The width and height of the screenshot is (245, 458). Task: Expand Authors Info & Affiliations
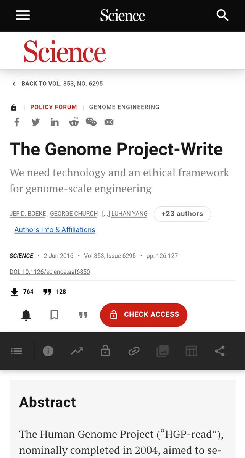[x=55, y=230]
